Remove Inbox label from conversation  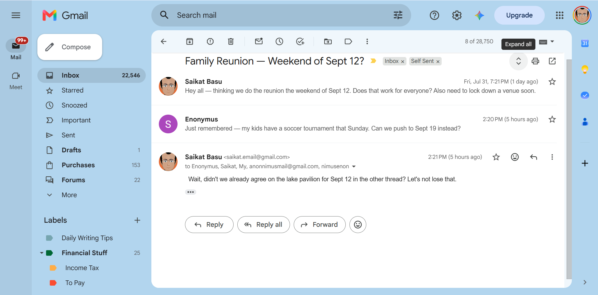point(402,61)
